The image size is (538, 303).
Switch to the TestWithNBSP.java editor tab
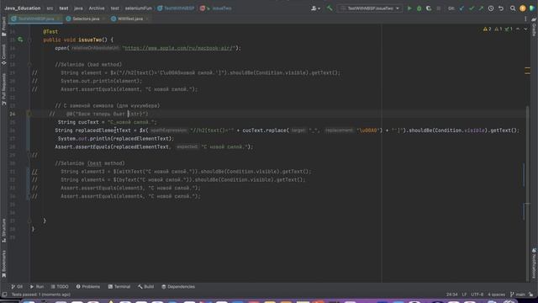tap(36, 19)
